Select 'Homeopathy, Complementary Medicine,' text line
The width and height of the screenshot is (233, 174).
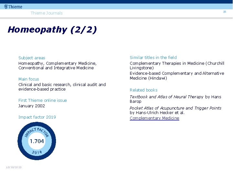coord(57,63)
